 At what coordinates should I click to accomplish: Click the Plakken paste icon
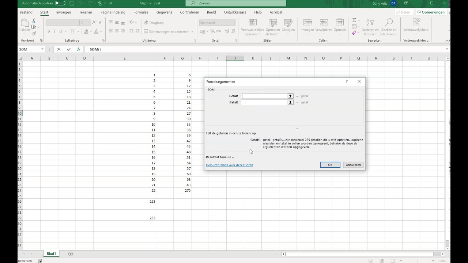(x=24, y=23)
